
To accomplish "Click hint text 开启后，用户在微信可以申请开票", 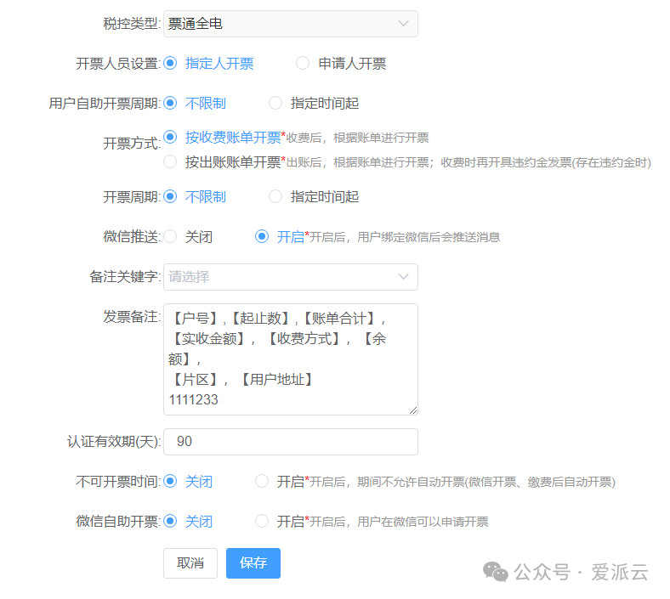I will (399, 522).
